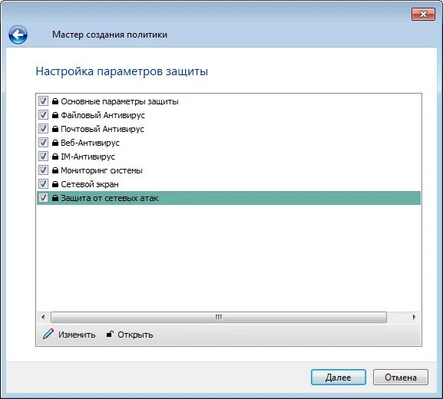Viewport: 443px width, 399px height.
Task: Click the right arrow of horizontal scrollbar
Action: 414,317
